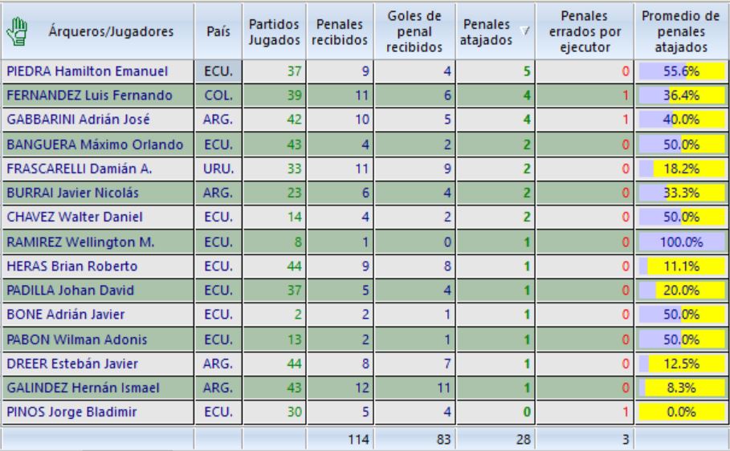Image resolution: width=730 pixels, height=451 pixels.
Task: Click the 100.0% percentage bar for RAMIREZ
Action: (680, 242)
